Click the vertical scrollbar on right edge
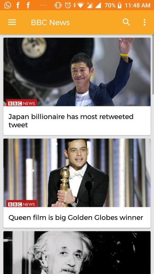 point(153,65)
